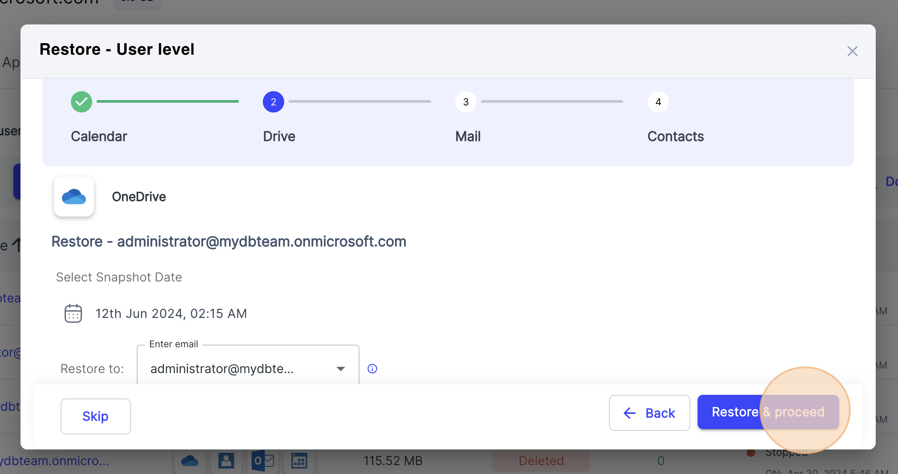Switch to the Drive step
The height and width of the screenshot is (474, 898).
273,102
